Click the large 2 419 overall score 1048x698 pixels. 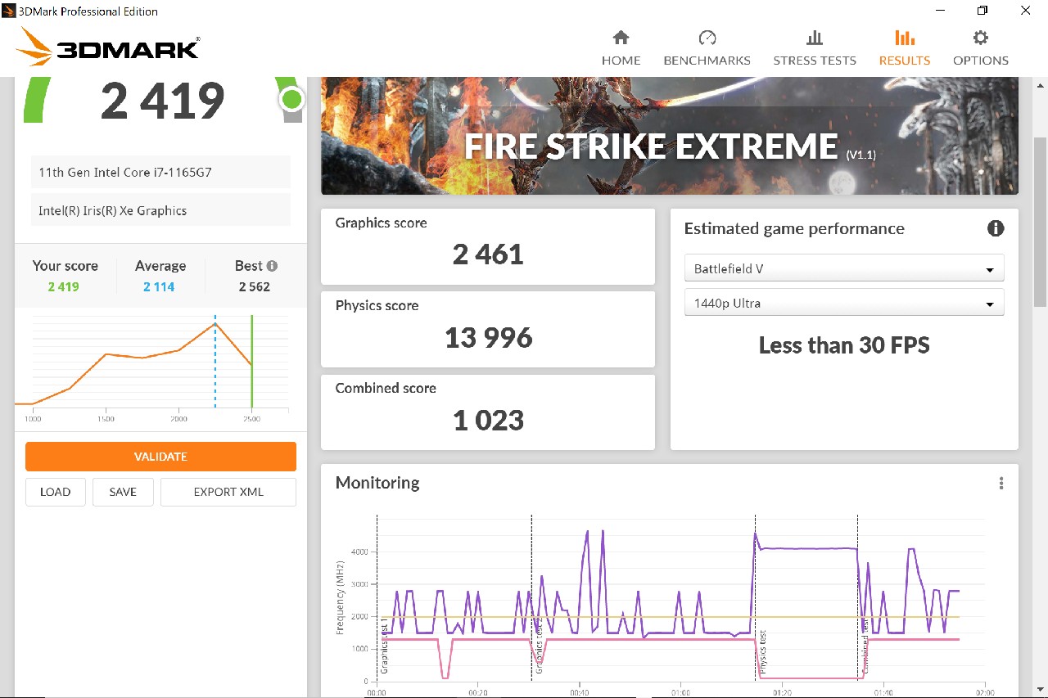(x=162, y=101)
